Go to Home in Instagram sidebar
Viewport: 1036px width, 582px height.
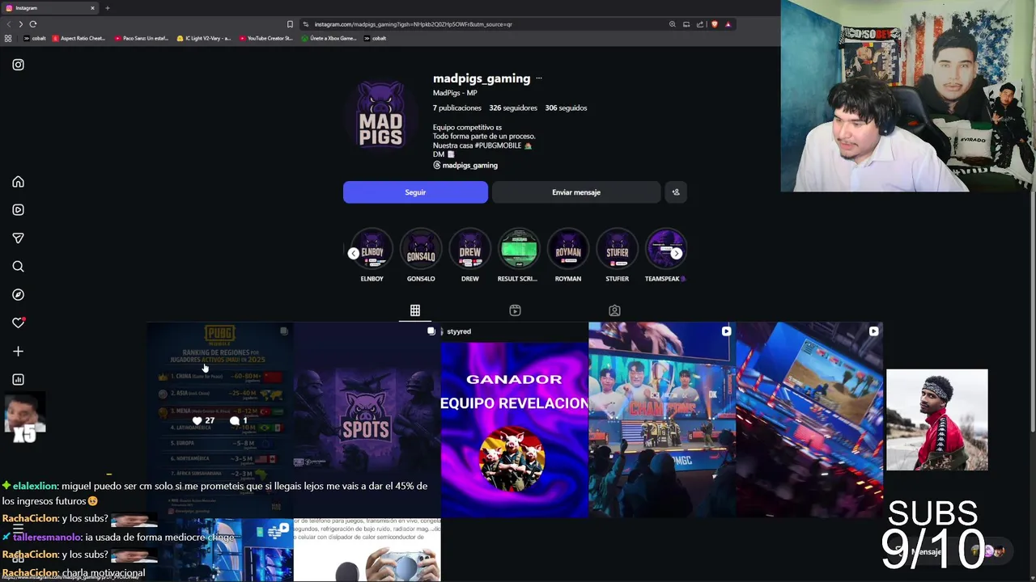coord(18,182)
